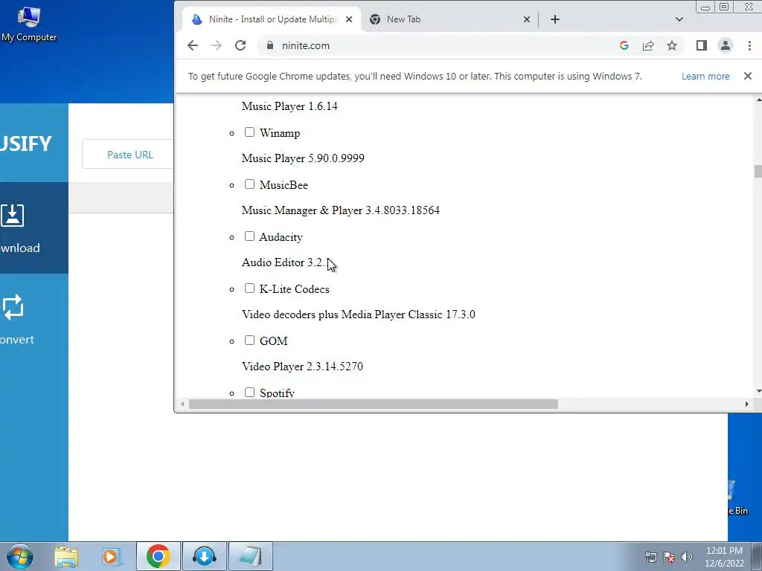Open Windows Media Player from taskbar
The height and width of the screenshot is (571, 762).
(111, 556)
